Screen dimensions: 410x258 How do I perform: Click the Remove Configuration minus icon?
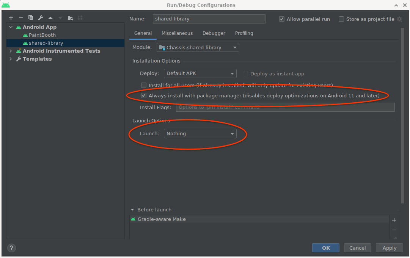pyautogui.click(x=21, y=18)
